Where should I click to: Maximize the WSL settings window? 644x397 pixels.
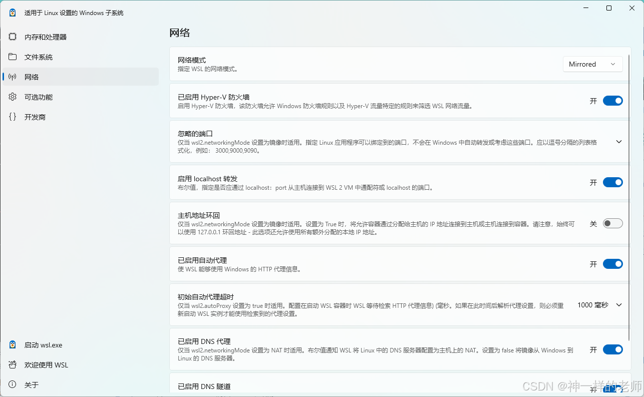click(x=609, y=8)
